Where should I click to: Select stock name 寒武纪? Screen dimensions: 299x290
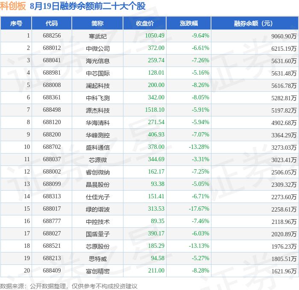tap(98, 36)
